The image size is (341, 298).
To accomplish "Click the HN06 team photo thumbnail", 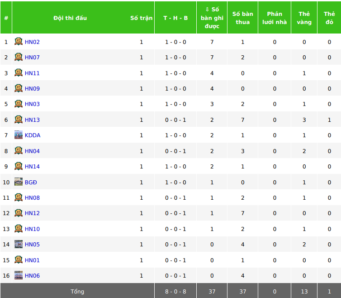I will [19, 275].
